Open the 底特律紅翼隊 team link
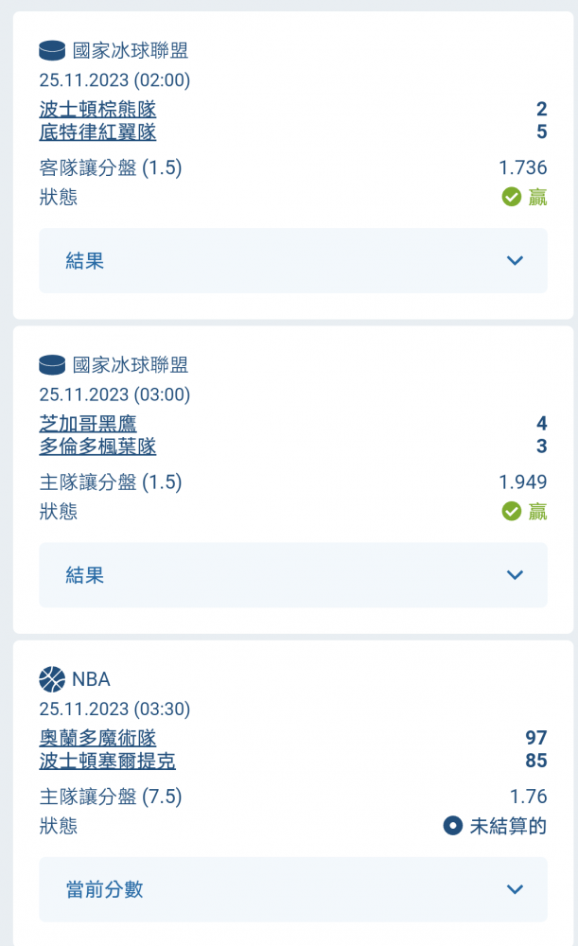 [x=97, y=131]
